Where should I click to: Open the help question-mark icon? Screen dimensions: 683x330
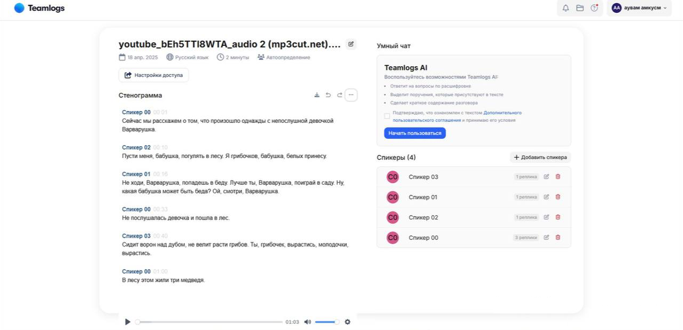coord(594,8)
